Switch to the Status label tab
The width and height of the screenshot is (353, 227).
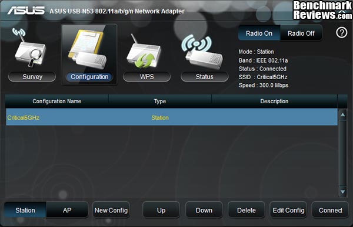pyautogui.click(x=204, y=77)
